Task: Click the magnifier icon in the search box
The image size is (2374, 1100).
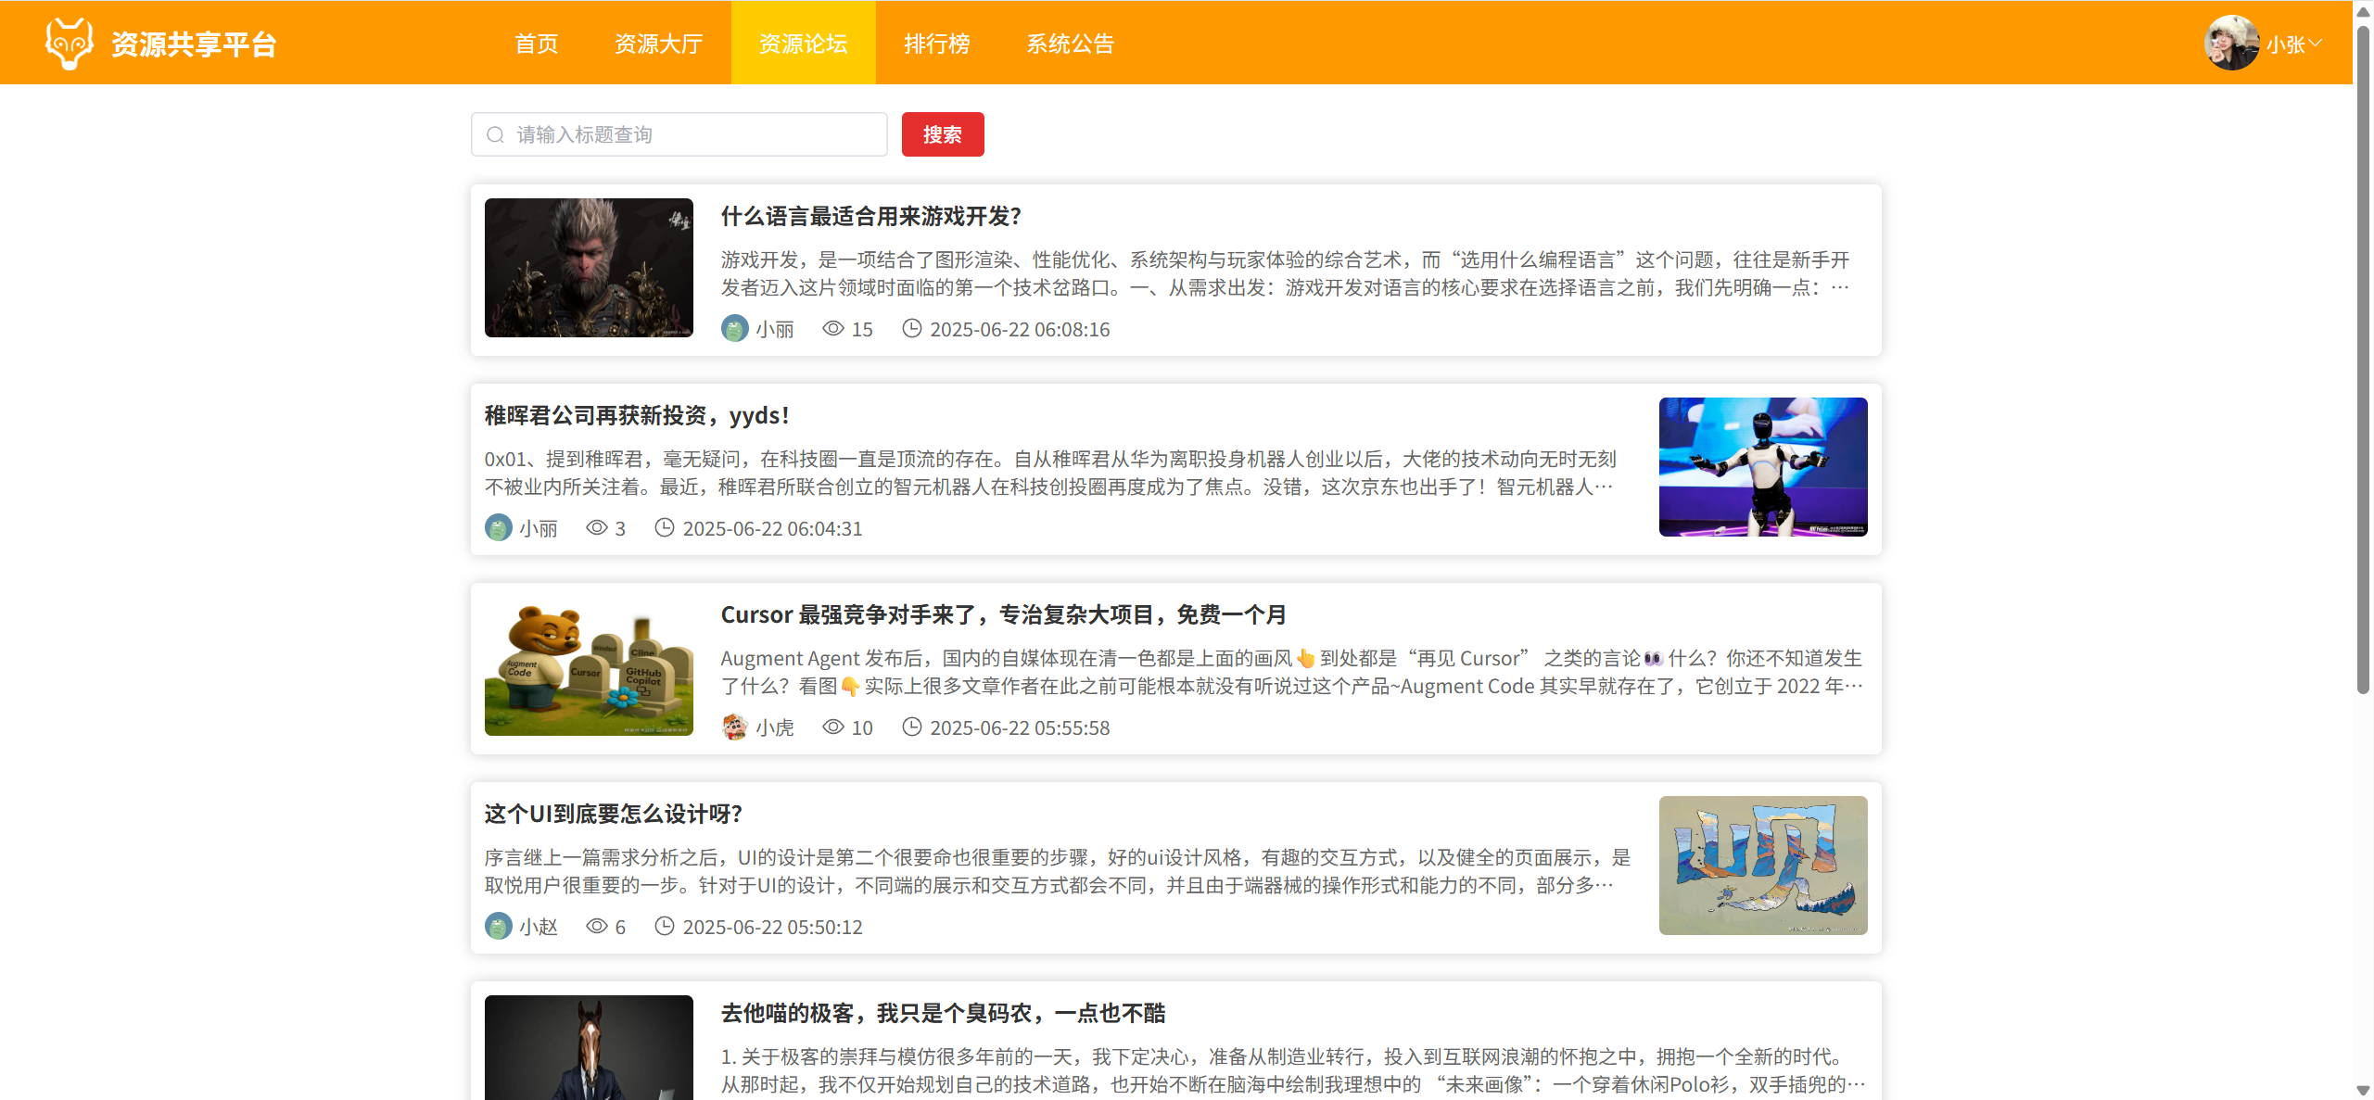Action: click(x=496, y=135)
